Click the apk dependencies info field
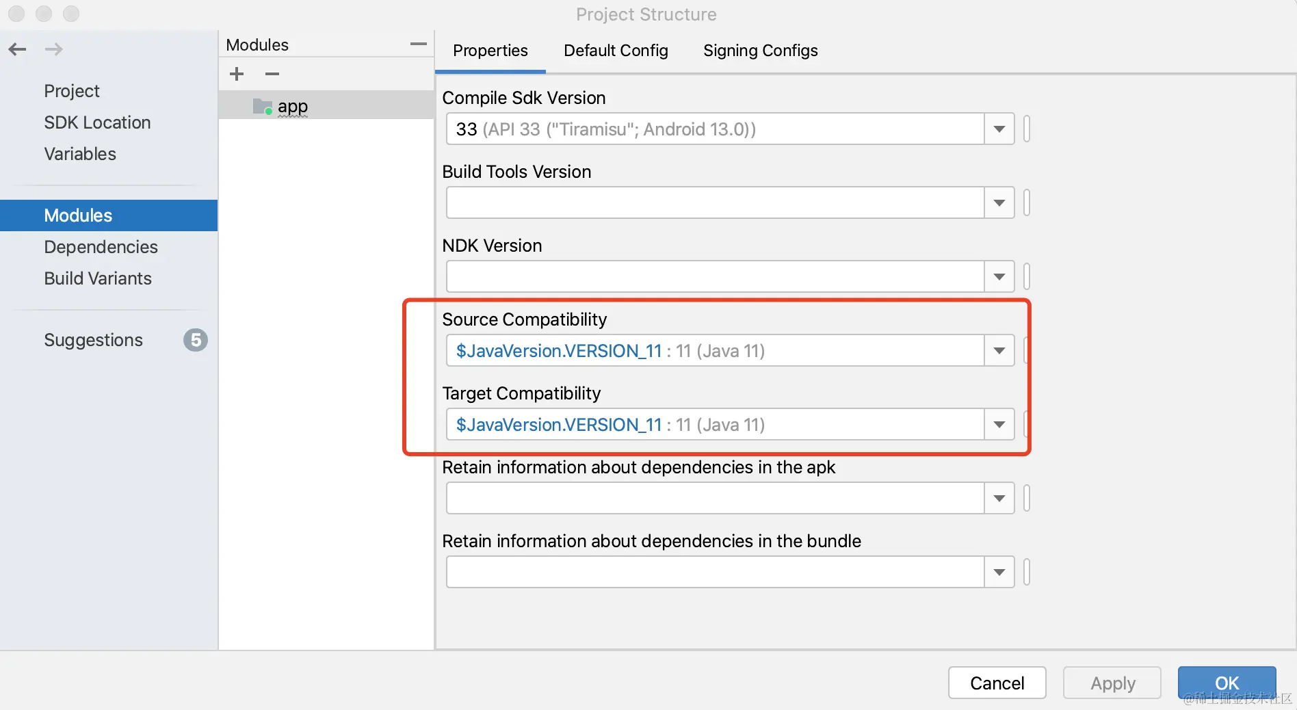Image resolution: width=1297 pixels, height=710 pixels. point(716,499)
